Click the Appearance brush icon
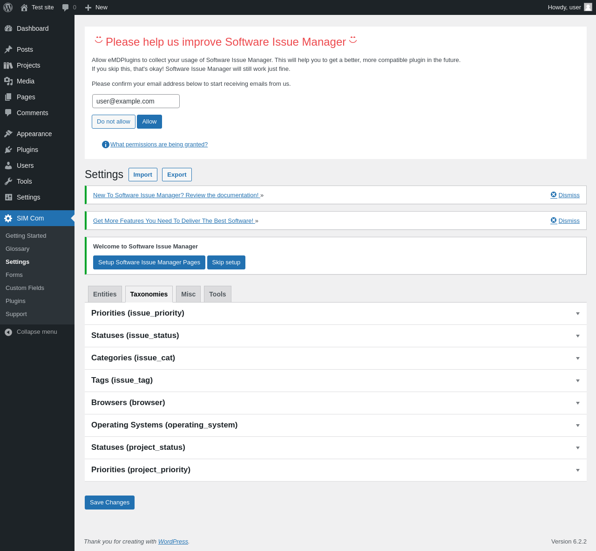 tap(8, 134)
